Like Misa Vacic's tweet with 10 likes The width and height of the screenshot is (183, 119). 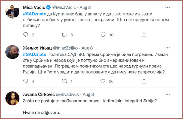point(103,35)
